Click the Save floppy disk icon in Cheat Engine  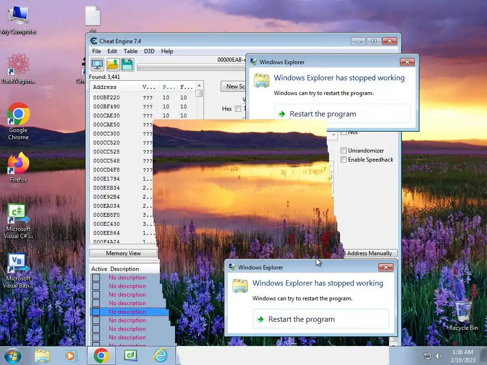click(x=127, y=65)
